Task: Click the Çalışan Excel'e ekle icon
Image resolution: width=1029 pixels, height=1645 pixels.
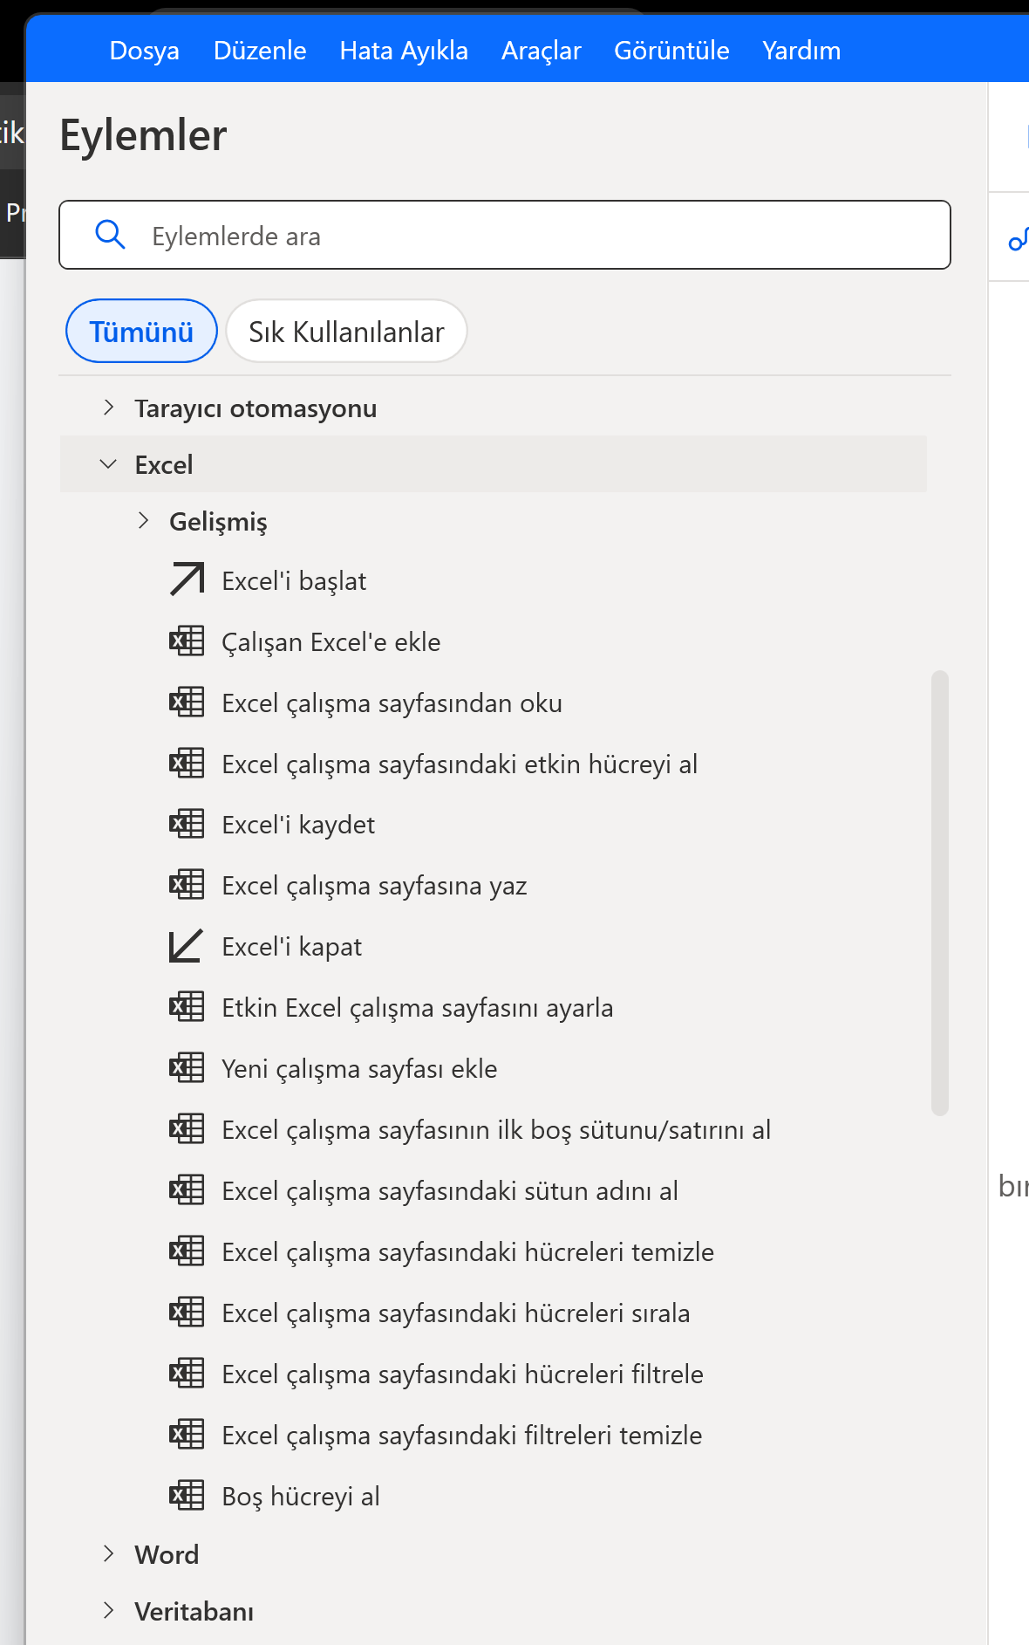Action: click(187, 641)
